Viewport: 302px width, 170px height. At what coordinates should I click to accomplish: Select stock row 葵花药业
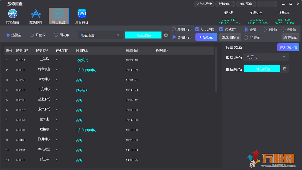[x=109, y=150]
